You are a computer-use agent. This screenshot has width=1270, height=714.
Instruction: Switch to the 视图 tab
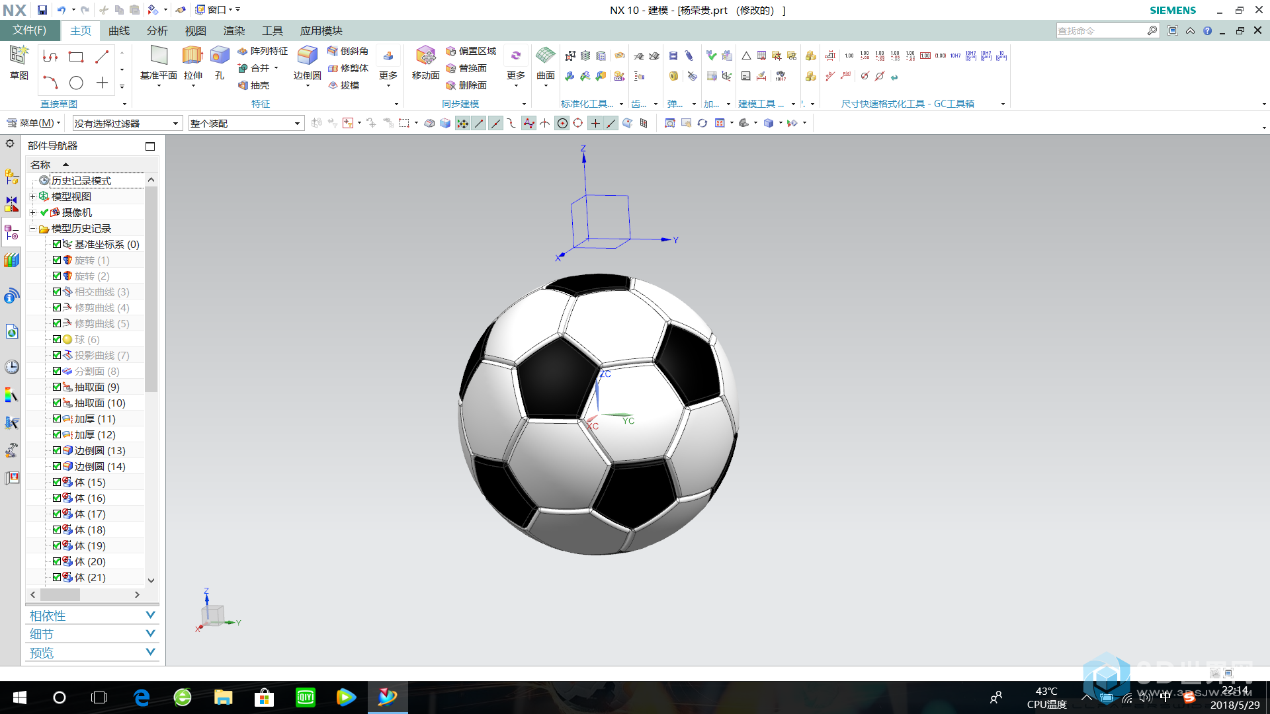pyautogui.click(x=196, y=31)
